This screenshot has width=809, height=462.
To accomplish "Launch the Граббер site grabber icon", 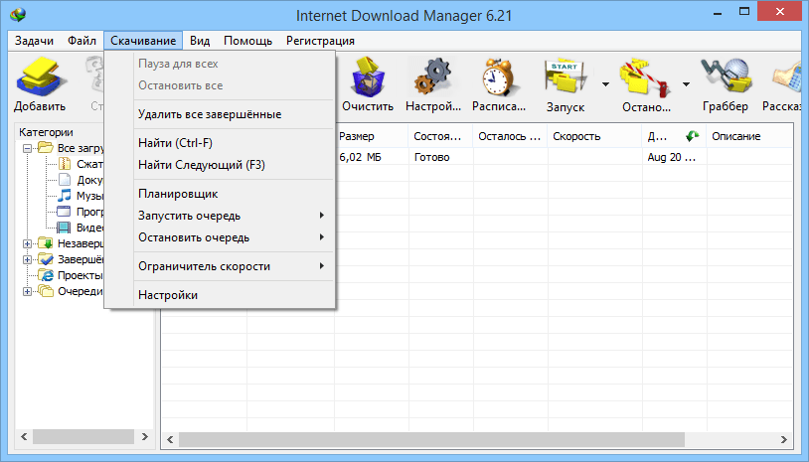I will click(725, 83).
